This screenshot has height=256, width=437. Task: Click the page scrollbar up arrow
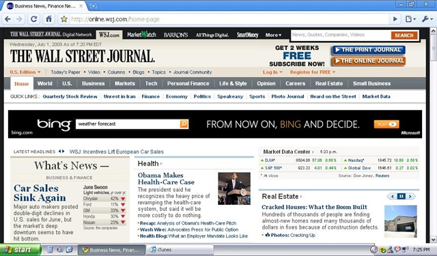[434, 31]
